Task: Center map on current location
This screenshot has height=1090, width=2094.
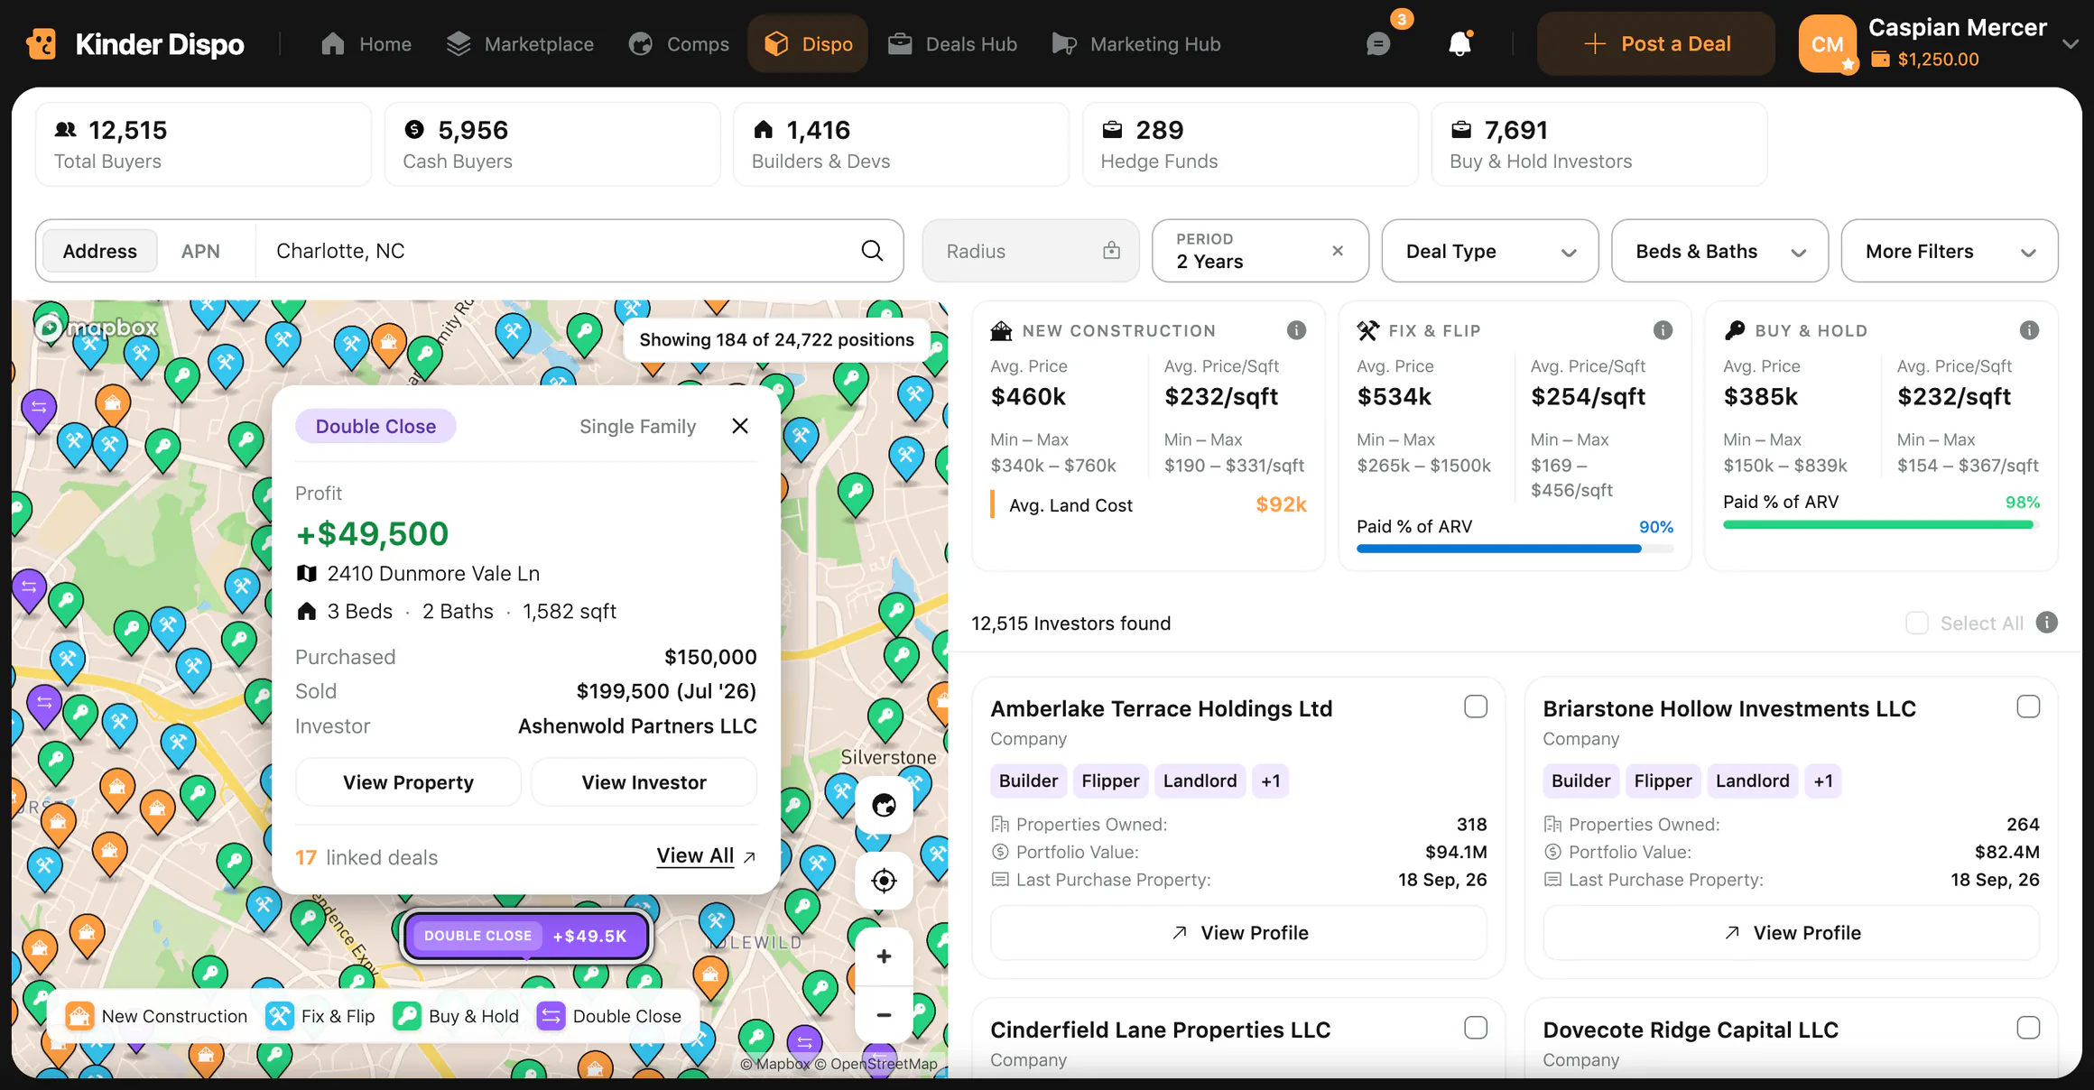Action: [884, 881]
